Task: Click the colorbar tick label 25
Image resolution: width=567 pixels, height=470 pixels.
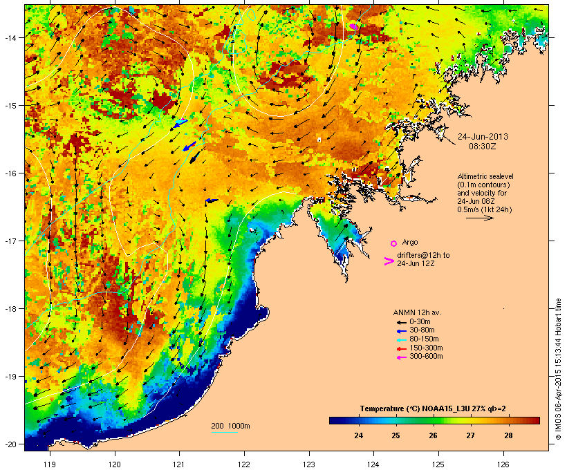Action: pos(396,435)
